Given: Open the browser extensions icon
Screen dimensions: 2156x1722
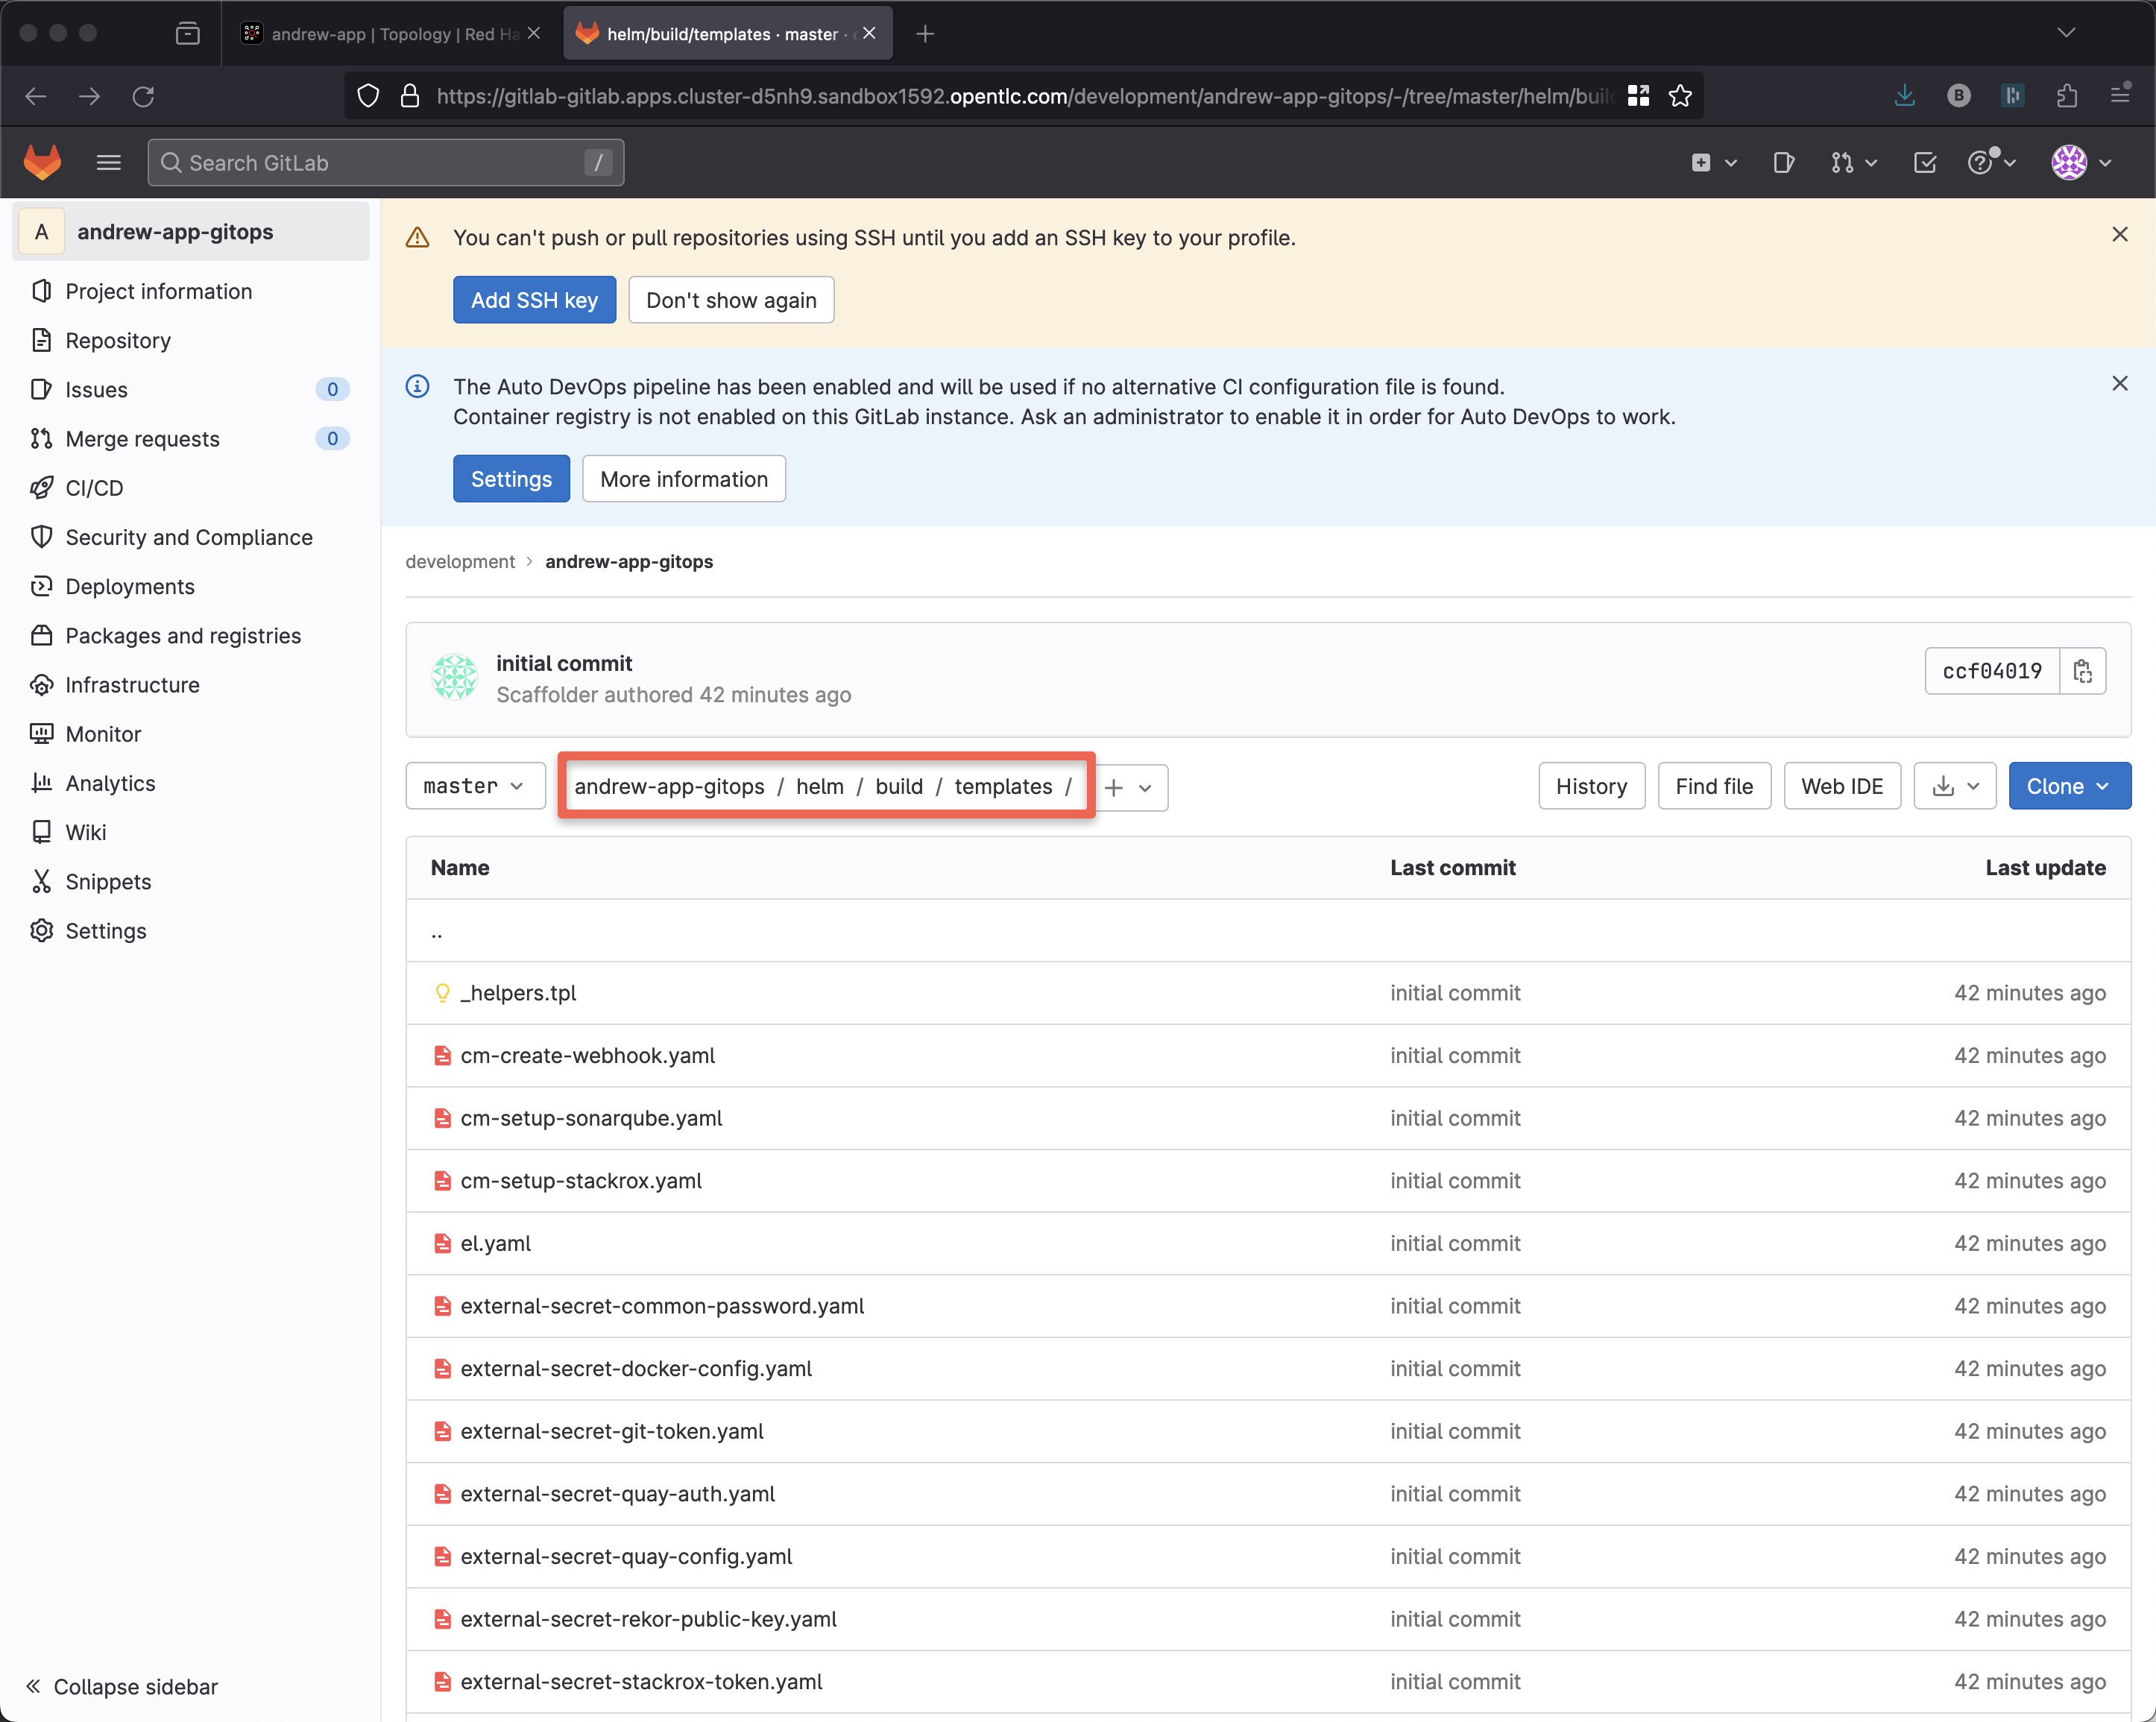Looking at the screenshot, I should click(2067, 96).
